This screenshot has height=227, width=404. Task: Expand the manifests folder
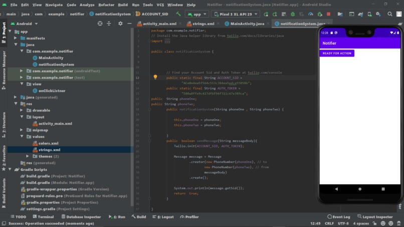[16, 38]
